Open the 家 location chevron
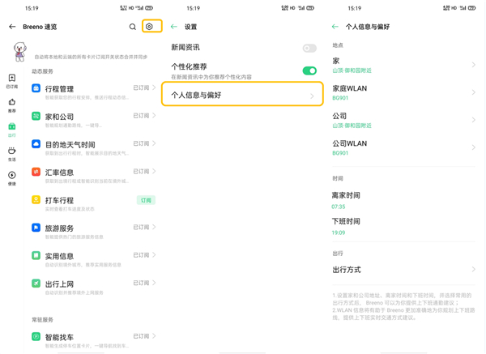The height and width of the screenshot is (354, 486). click(x=473, y=65)
